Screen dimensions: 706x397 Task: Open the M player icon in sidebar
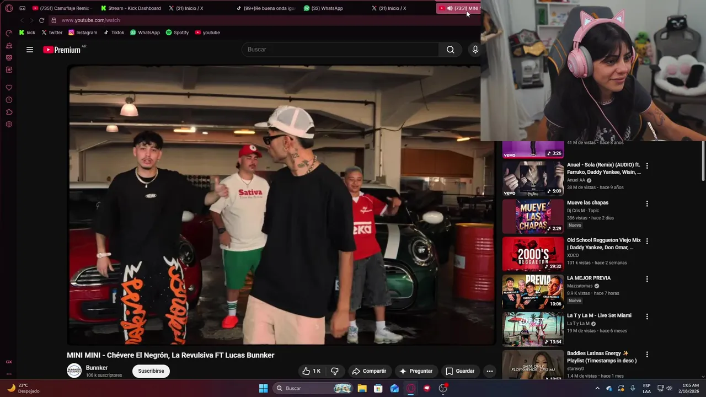pyautogui.click(x=9, y=69)
